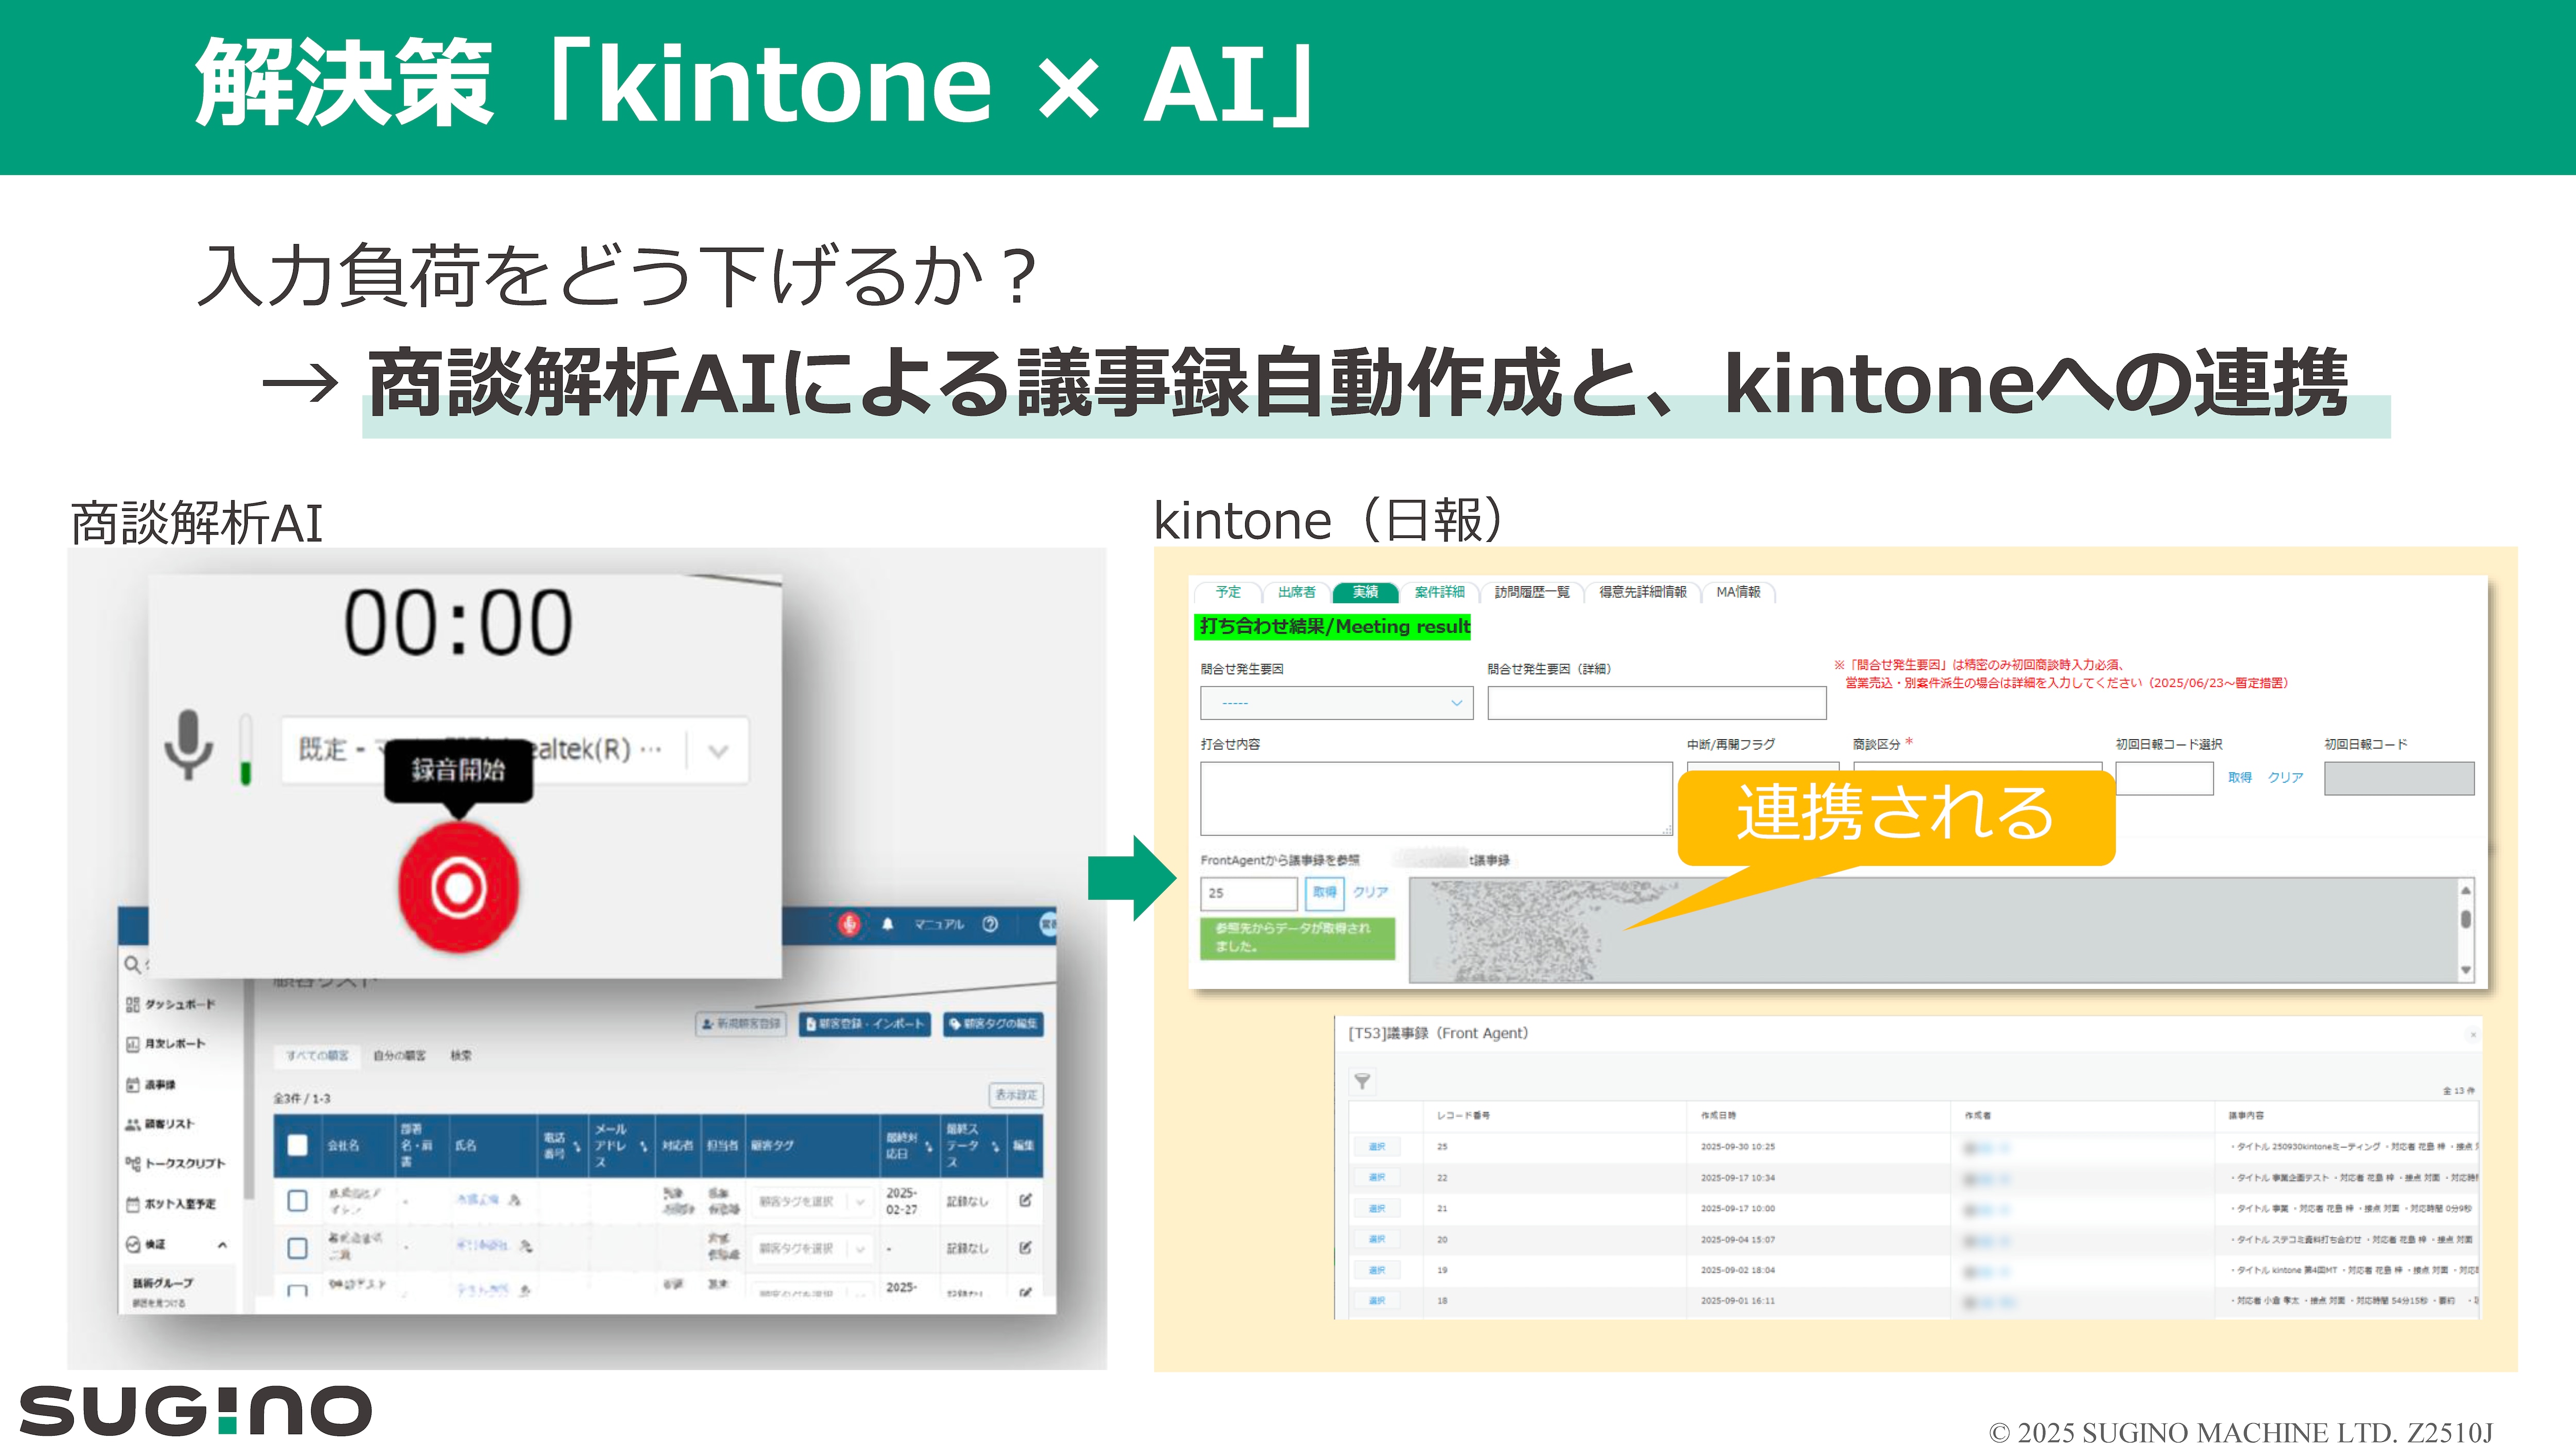Click the notification bell icon

(887, 924)
